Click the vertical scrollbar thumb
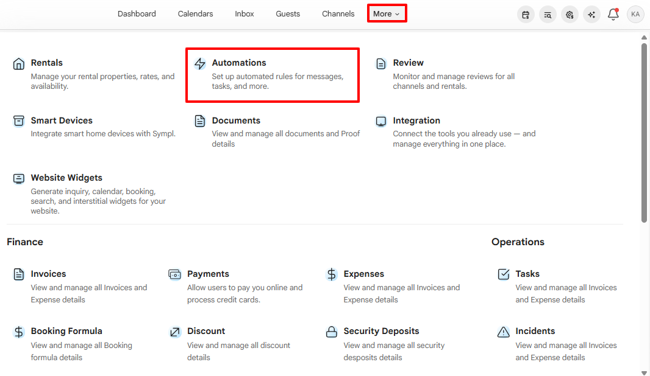The image size is (650, 376). pos(644,133)
